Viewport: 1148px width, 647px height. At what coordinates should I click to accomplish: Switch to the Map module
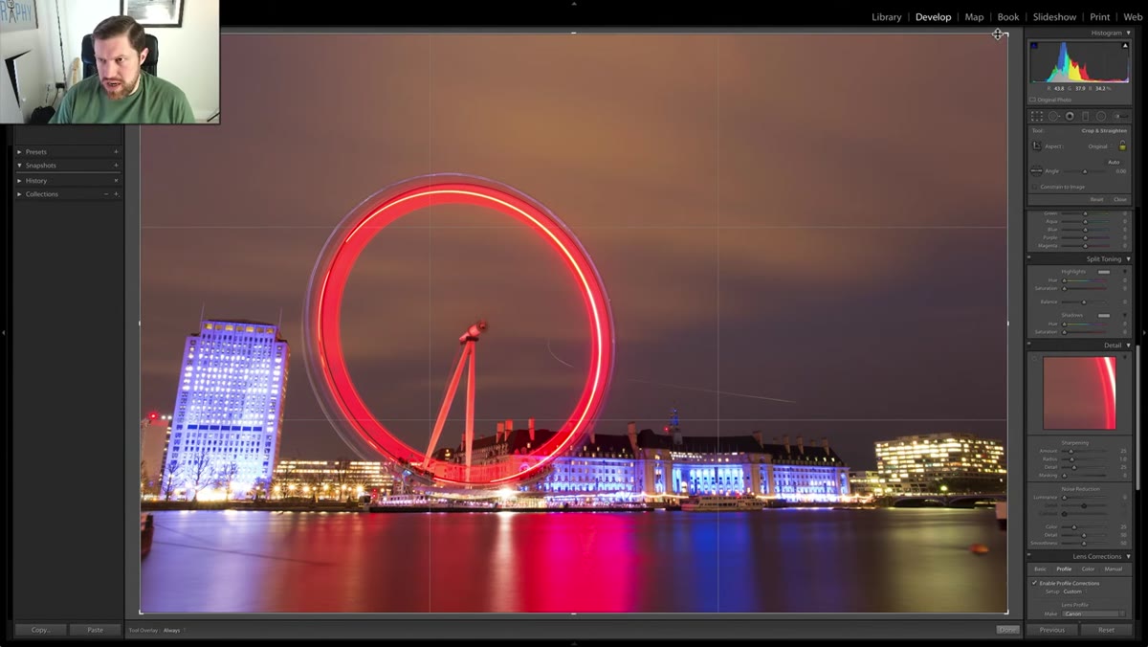point(974,17)
